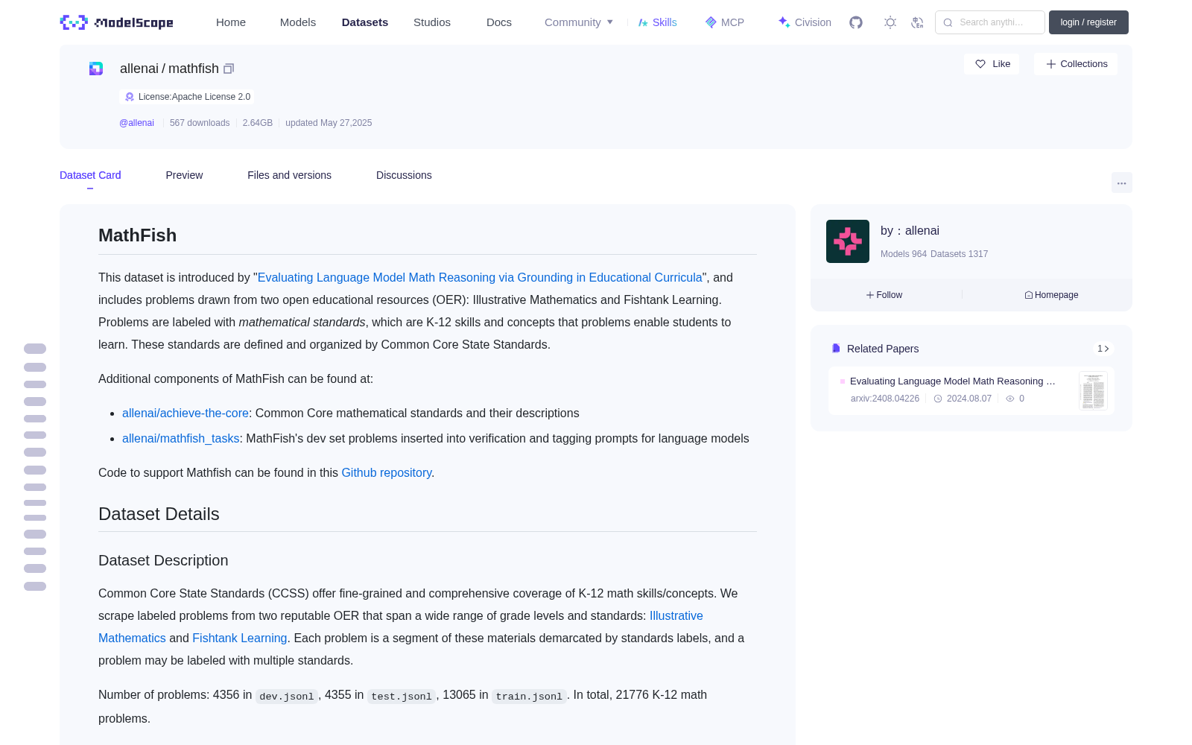
Task: Like the dataset with the heart button
Action: coord(992,64)
